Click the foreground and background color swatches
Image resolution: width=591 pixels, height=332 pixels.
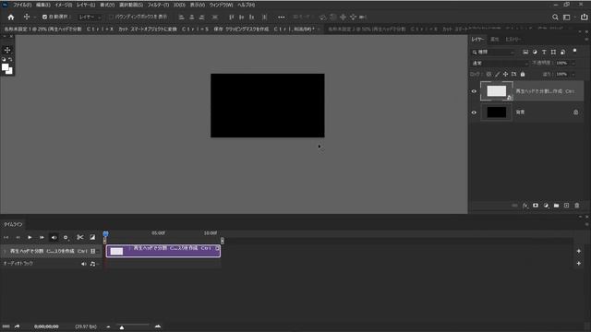(x=6, y=68)
